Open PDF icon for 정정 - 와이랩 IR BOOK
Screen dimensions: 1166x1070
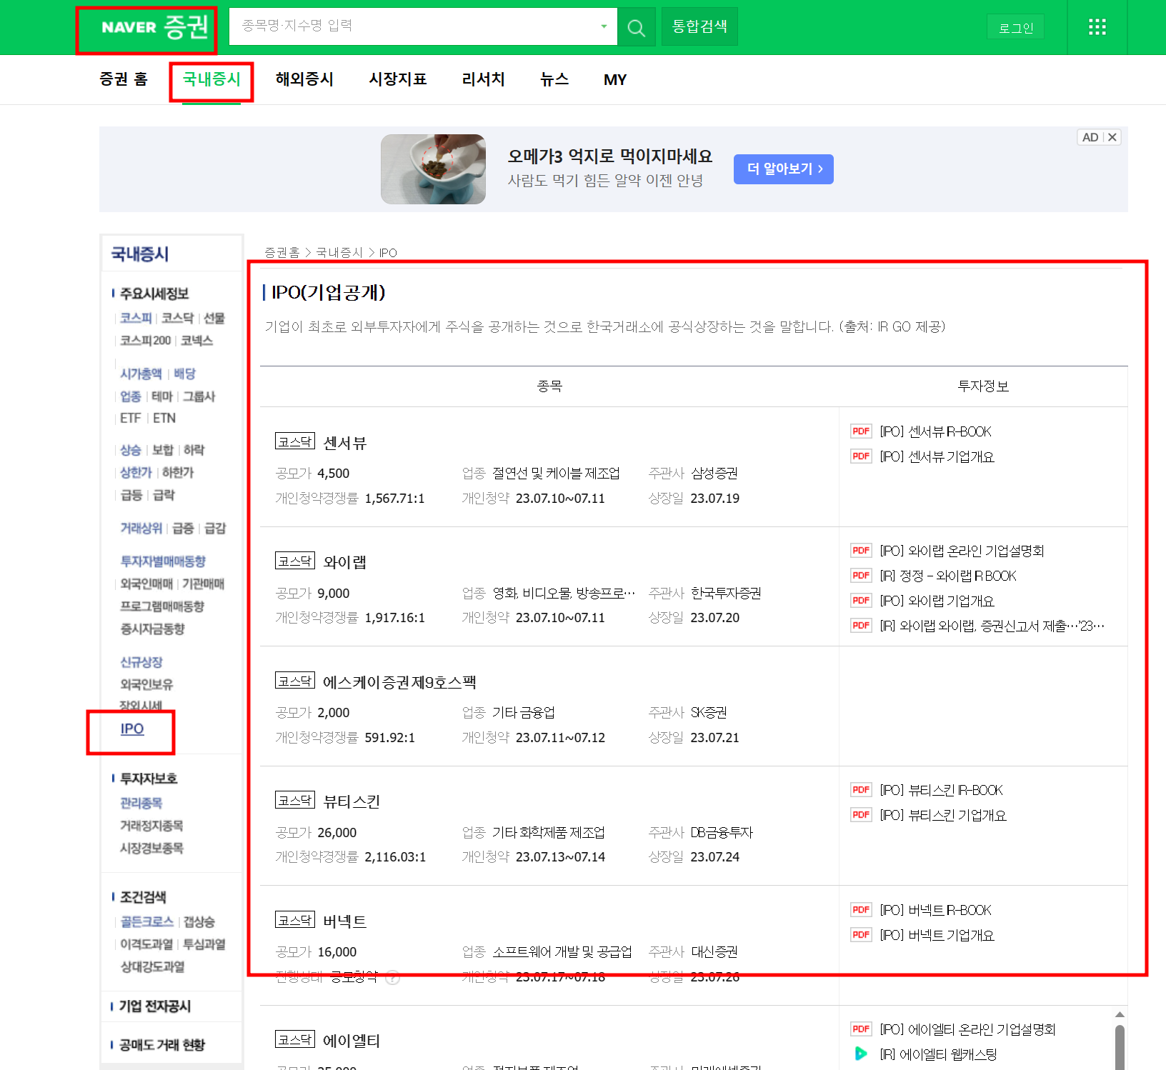[x=861, y=576]
